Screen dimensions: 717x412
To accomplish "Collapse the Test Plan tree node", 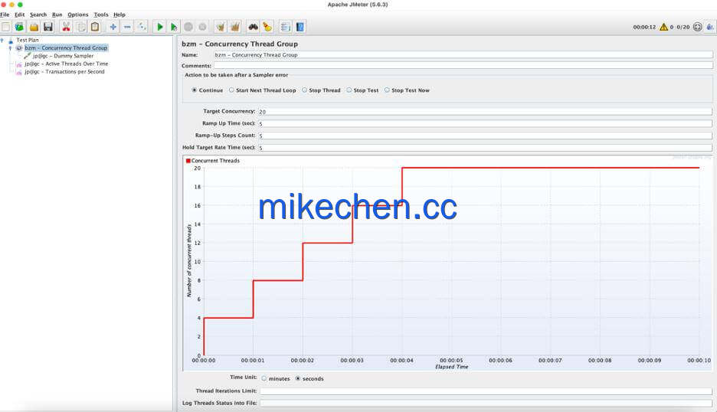I will coord(2,41).
